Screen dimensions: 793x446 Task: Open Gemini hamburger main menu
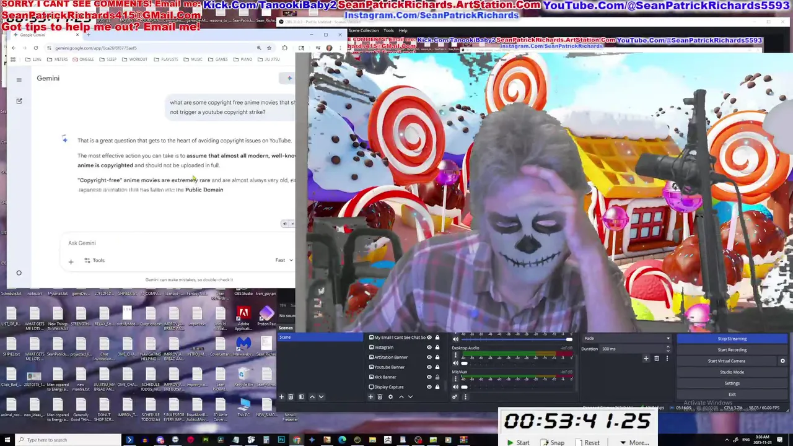pyautogui.click(x=19, y=79)
